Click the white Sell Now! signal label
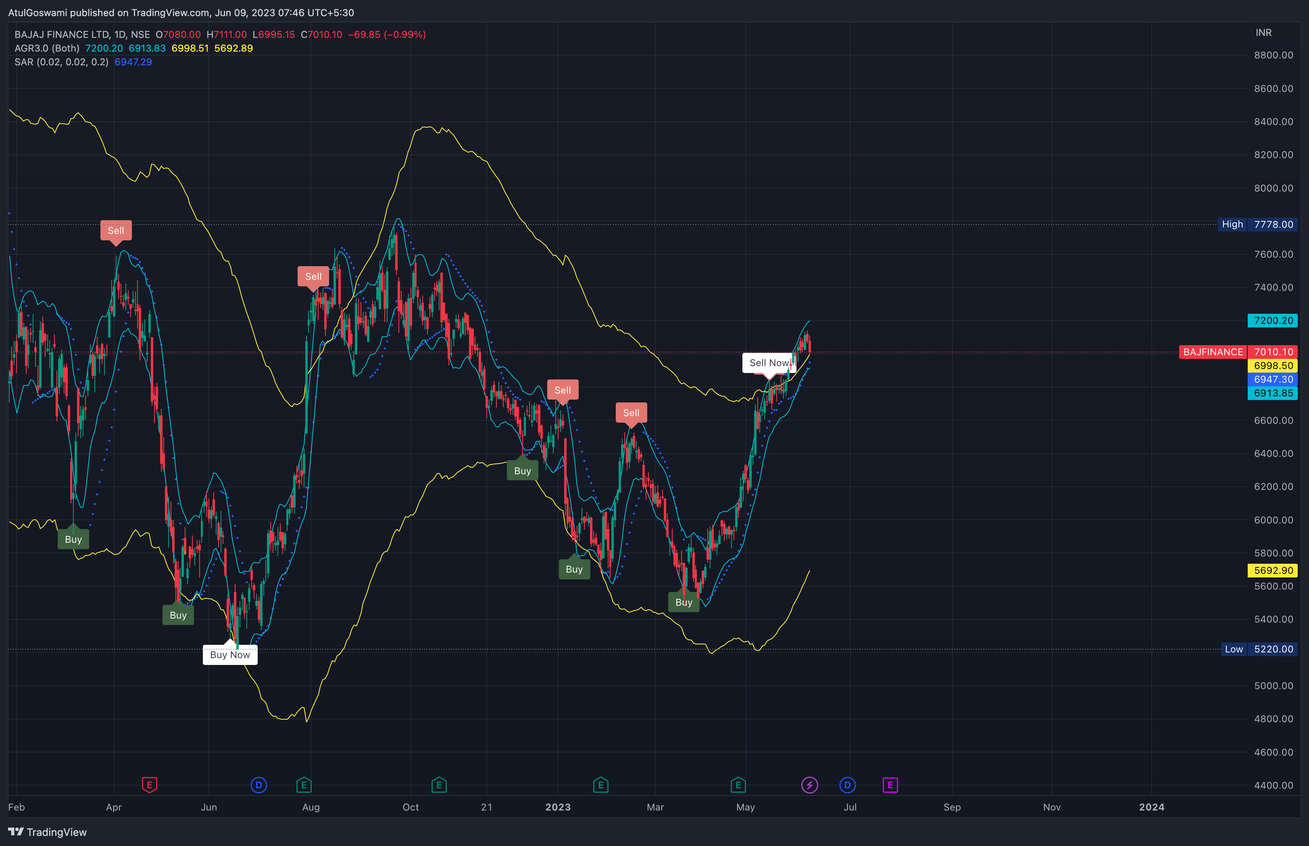Viewport: 1309px width, 846px height. [769, 363]
